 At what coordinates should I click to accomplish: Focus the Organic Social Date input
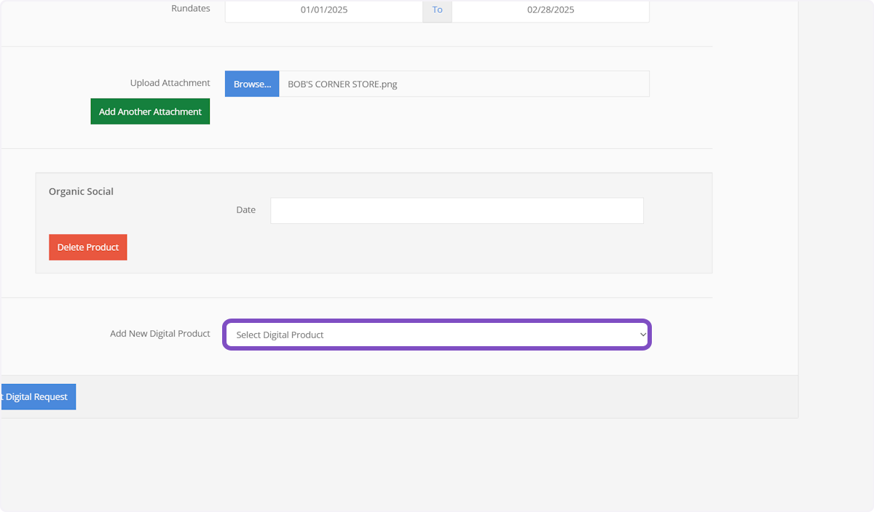click(457, 210)
